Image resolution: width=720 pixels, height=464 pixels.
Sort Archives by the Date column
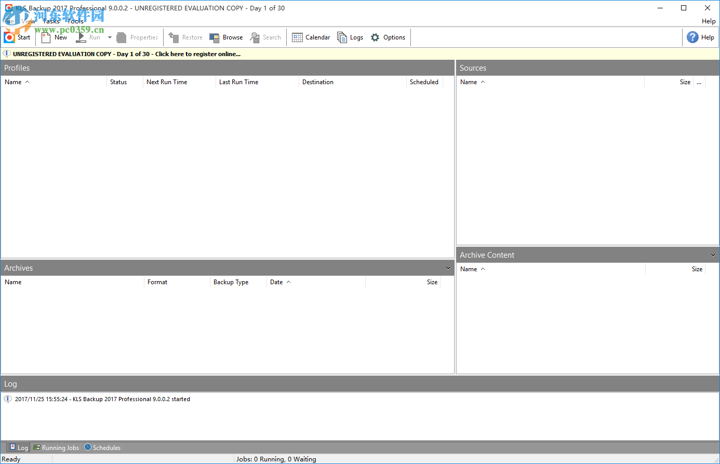(316, 282)
